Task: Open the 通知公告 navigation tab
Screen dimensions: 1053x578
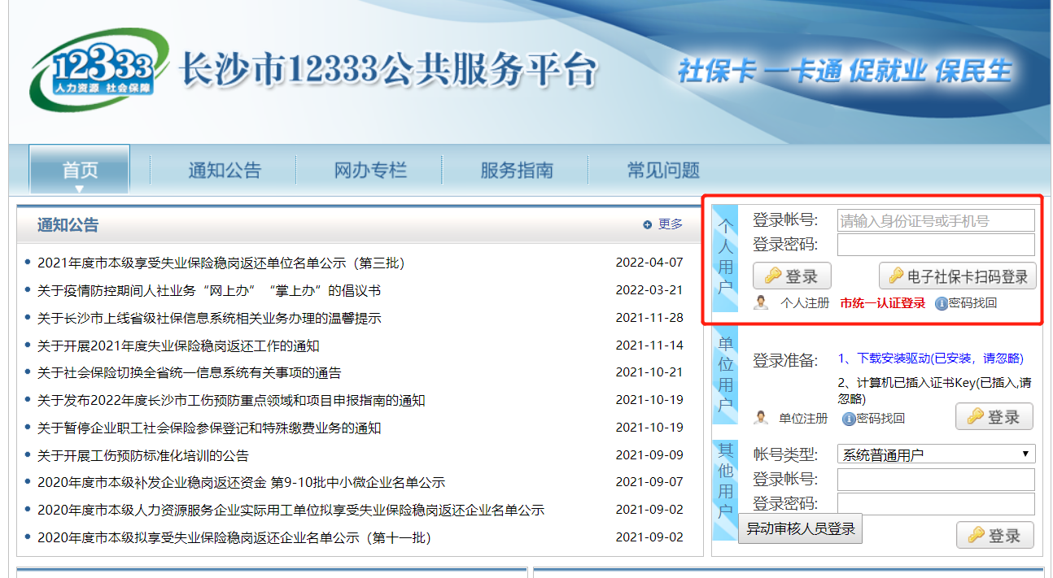Action: click(225, 170)
